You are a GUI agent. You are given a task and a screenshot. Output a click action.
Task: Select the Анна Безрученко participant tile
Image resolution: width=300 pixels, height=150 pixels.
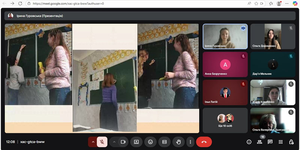point(225,64)
